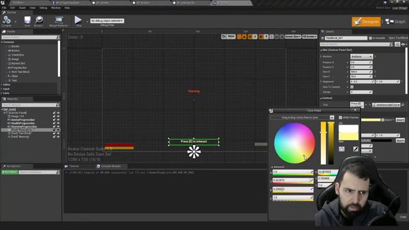Toggle visibility eye of HealthProgressBar
Screen dimensions: 409x230
[x=58, y=123]
